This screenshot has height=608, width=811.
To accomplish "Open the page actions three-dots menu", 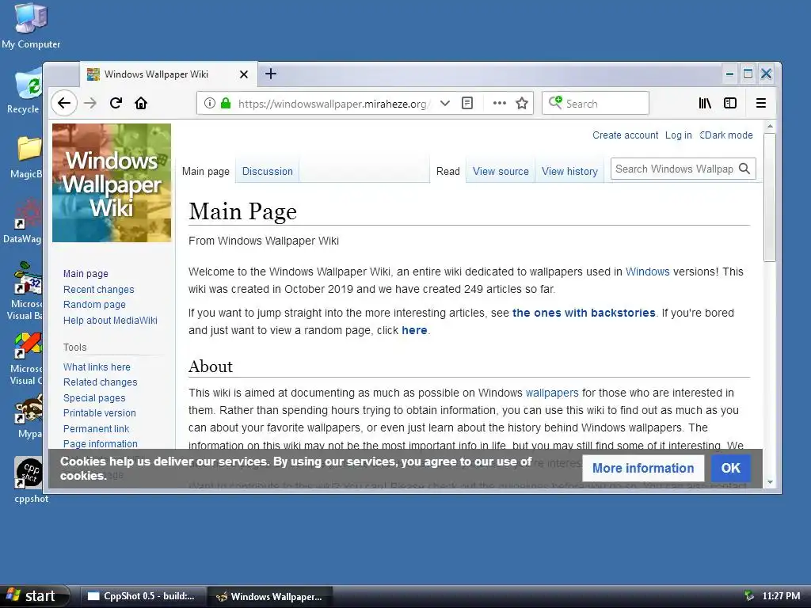I will [x=499, y=104].
